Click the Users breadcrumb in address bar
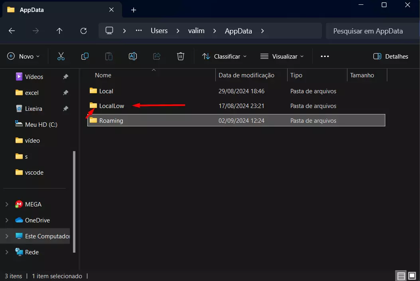420x281 pixels. (x=159, y=31)
